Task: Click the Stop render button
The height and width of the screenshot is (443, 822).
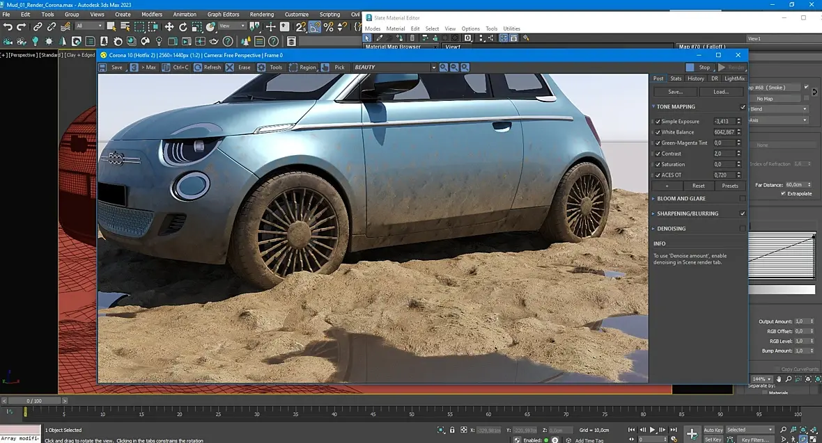Action: (x=699, y=67)
